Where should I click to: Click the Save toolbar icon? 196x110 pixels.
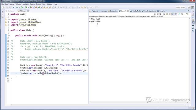tap(7, 7)
